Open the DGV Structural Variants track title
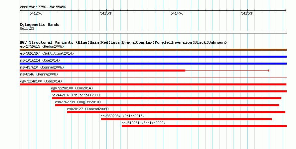296x149 pixels. coord(123,42)
